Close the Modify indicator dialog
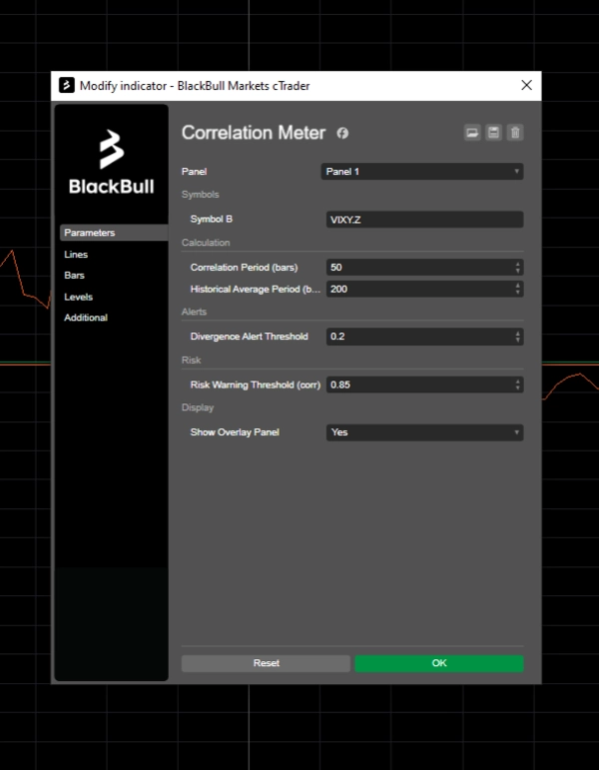Viewport: 599px width, 770px height. pyautogui.click(x=526, y=86)
